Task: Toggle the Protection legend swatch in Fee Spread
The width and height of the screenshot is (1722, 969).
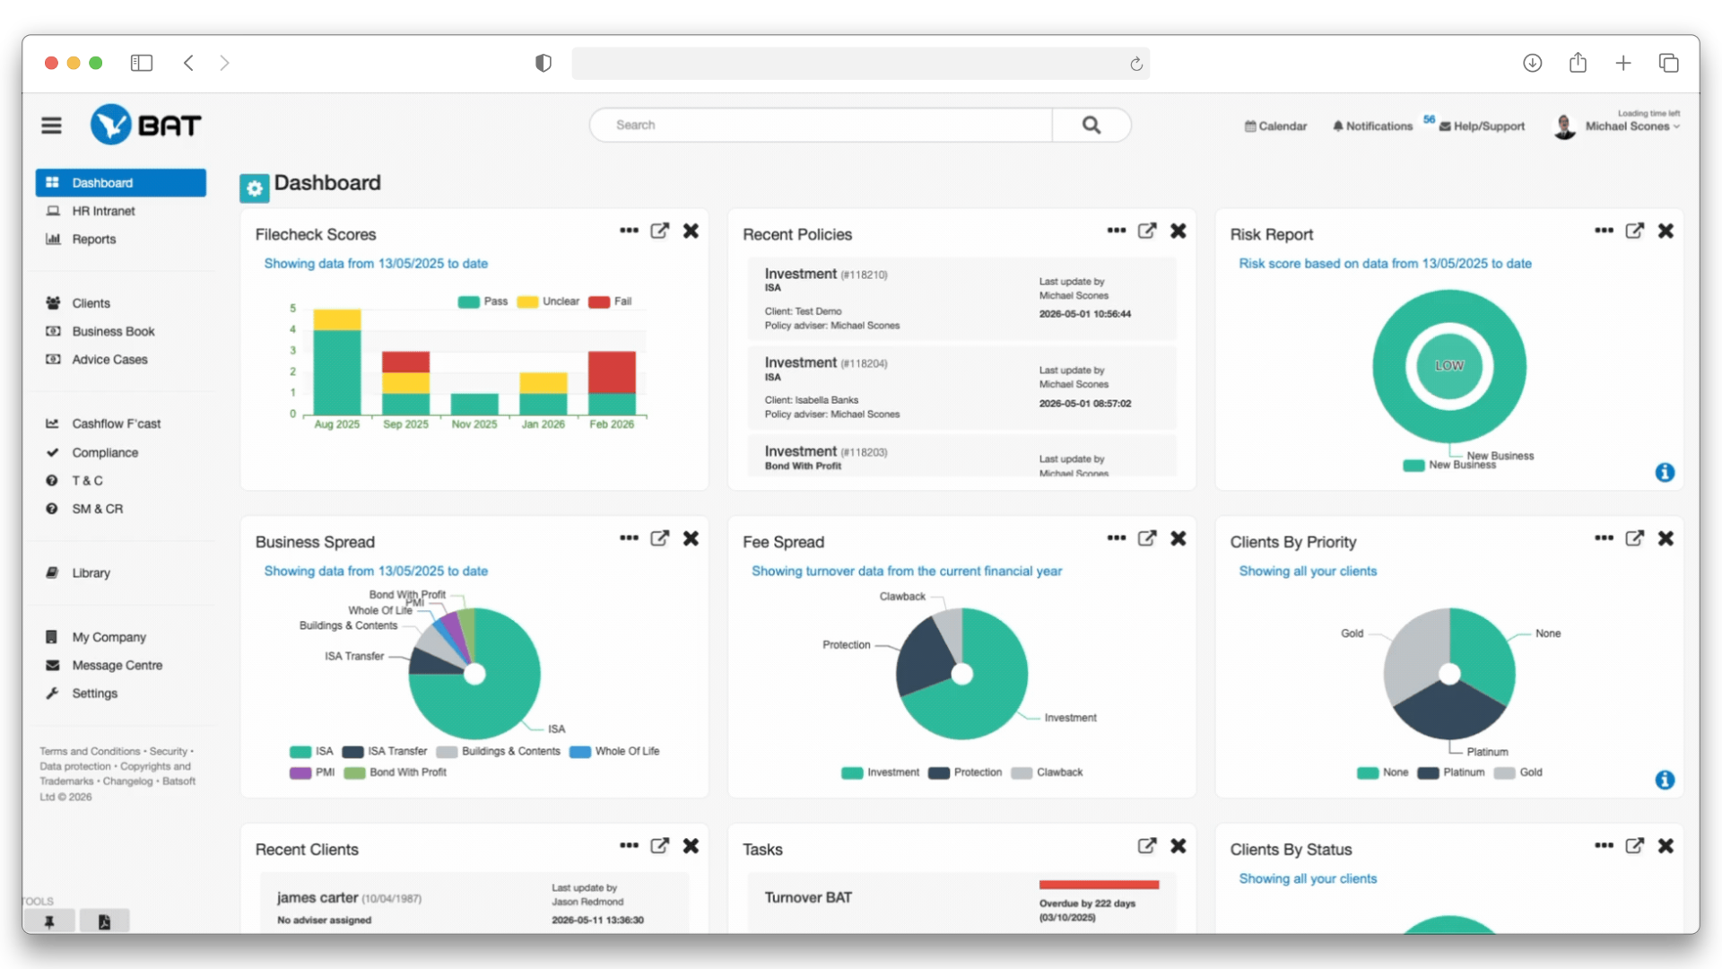Action: pos(939,773)
